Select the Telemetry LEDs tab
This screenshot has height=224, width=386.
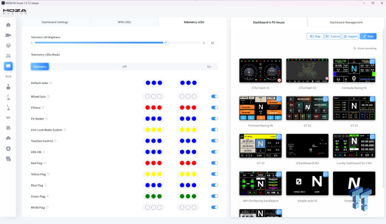[x=194, y=22]
